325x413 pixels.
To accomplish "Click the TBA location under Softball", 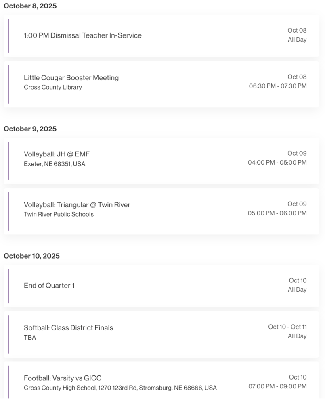I will (x=30, y=337).
